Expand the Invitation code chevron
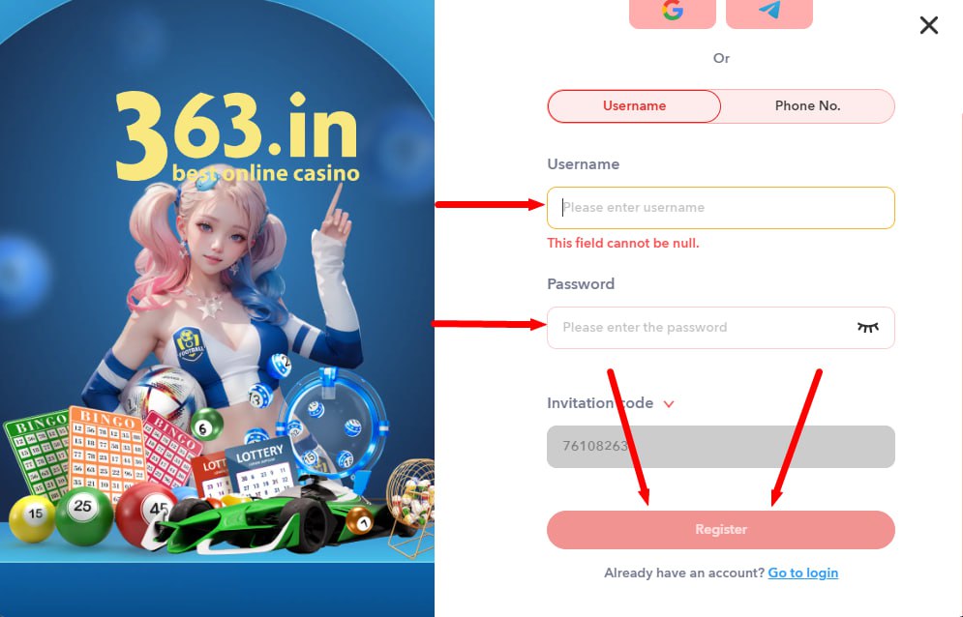963x617 pixels. click(x=669, y=404)
